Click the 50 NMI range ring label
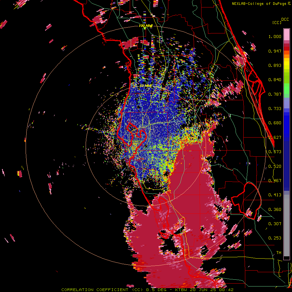Viewport: 292px width, 292px height. click(x=146, y=86)
